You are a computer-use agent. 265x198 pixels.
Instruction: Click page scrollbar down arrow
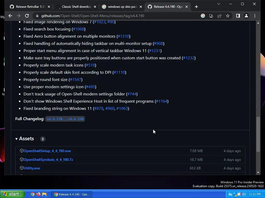pos(258,172)
